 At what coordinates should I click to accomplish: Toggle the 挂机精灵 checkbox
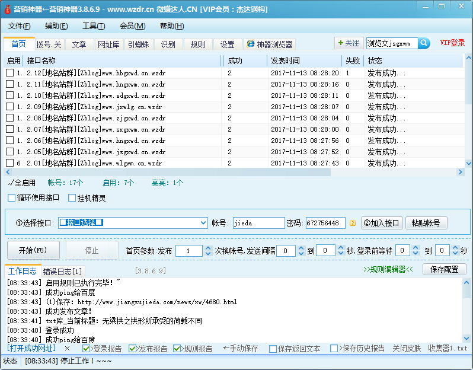[72, 198]
